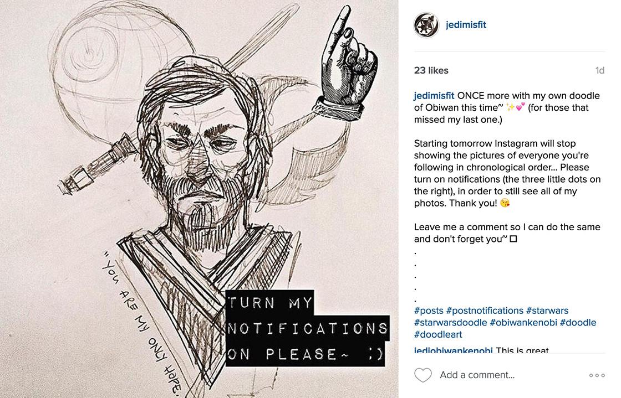Click jedimisfit username in the caption
This screenshot has width=621, height=398.
(x=434, y=96)
